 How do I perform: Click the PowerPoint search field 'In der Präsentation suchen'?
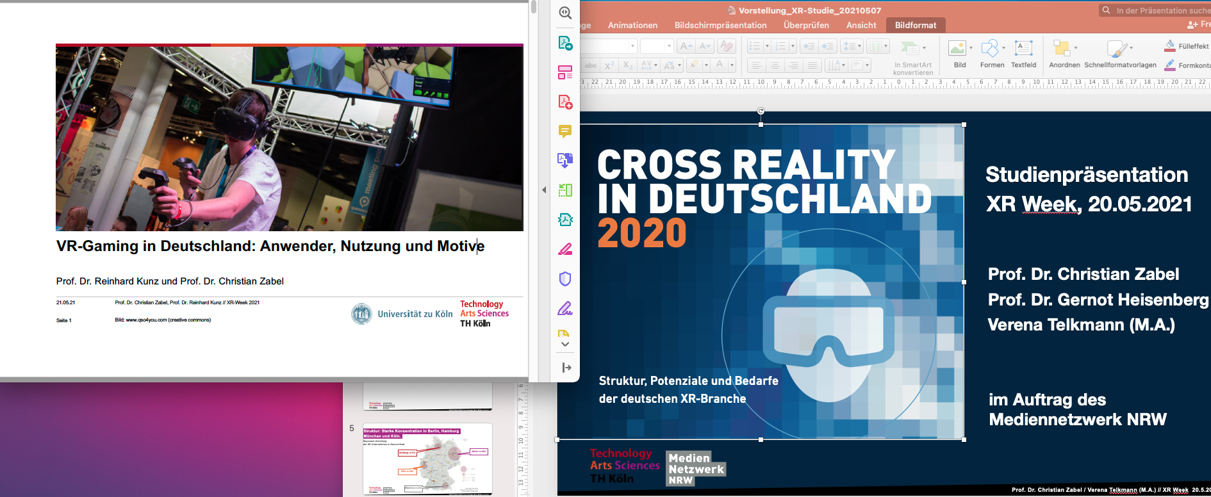1155,10
